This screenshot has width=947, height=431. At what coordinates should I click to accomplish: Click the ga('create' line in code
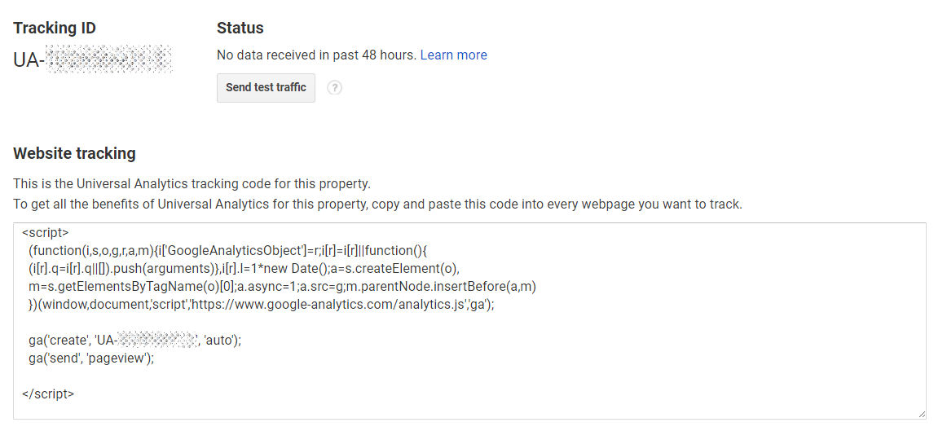[x=134, y=340]
